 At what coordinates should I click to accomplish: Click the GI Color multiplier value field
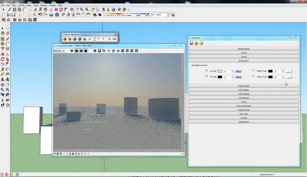[x=227, y=71]
